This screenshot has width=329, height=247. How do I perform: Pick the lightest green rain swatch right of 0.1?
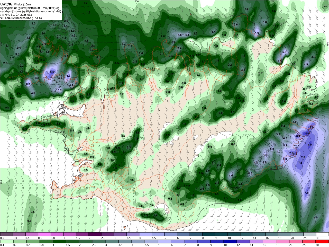coord(6,242)
